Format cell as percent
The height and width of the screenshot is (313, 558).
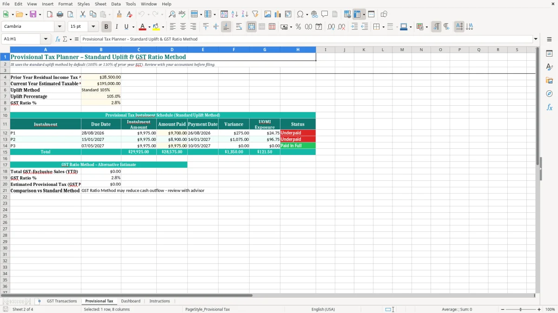[298, 27]
